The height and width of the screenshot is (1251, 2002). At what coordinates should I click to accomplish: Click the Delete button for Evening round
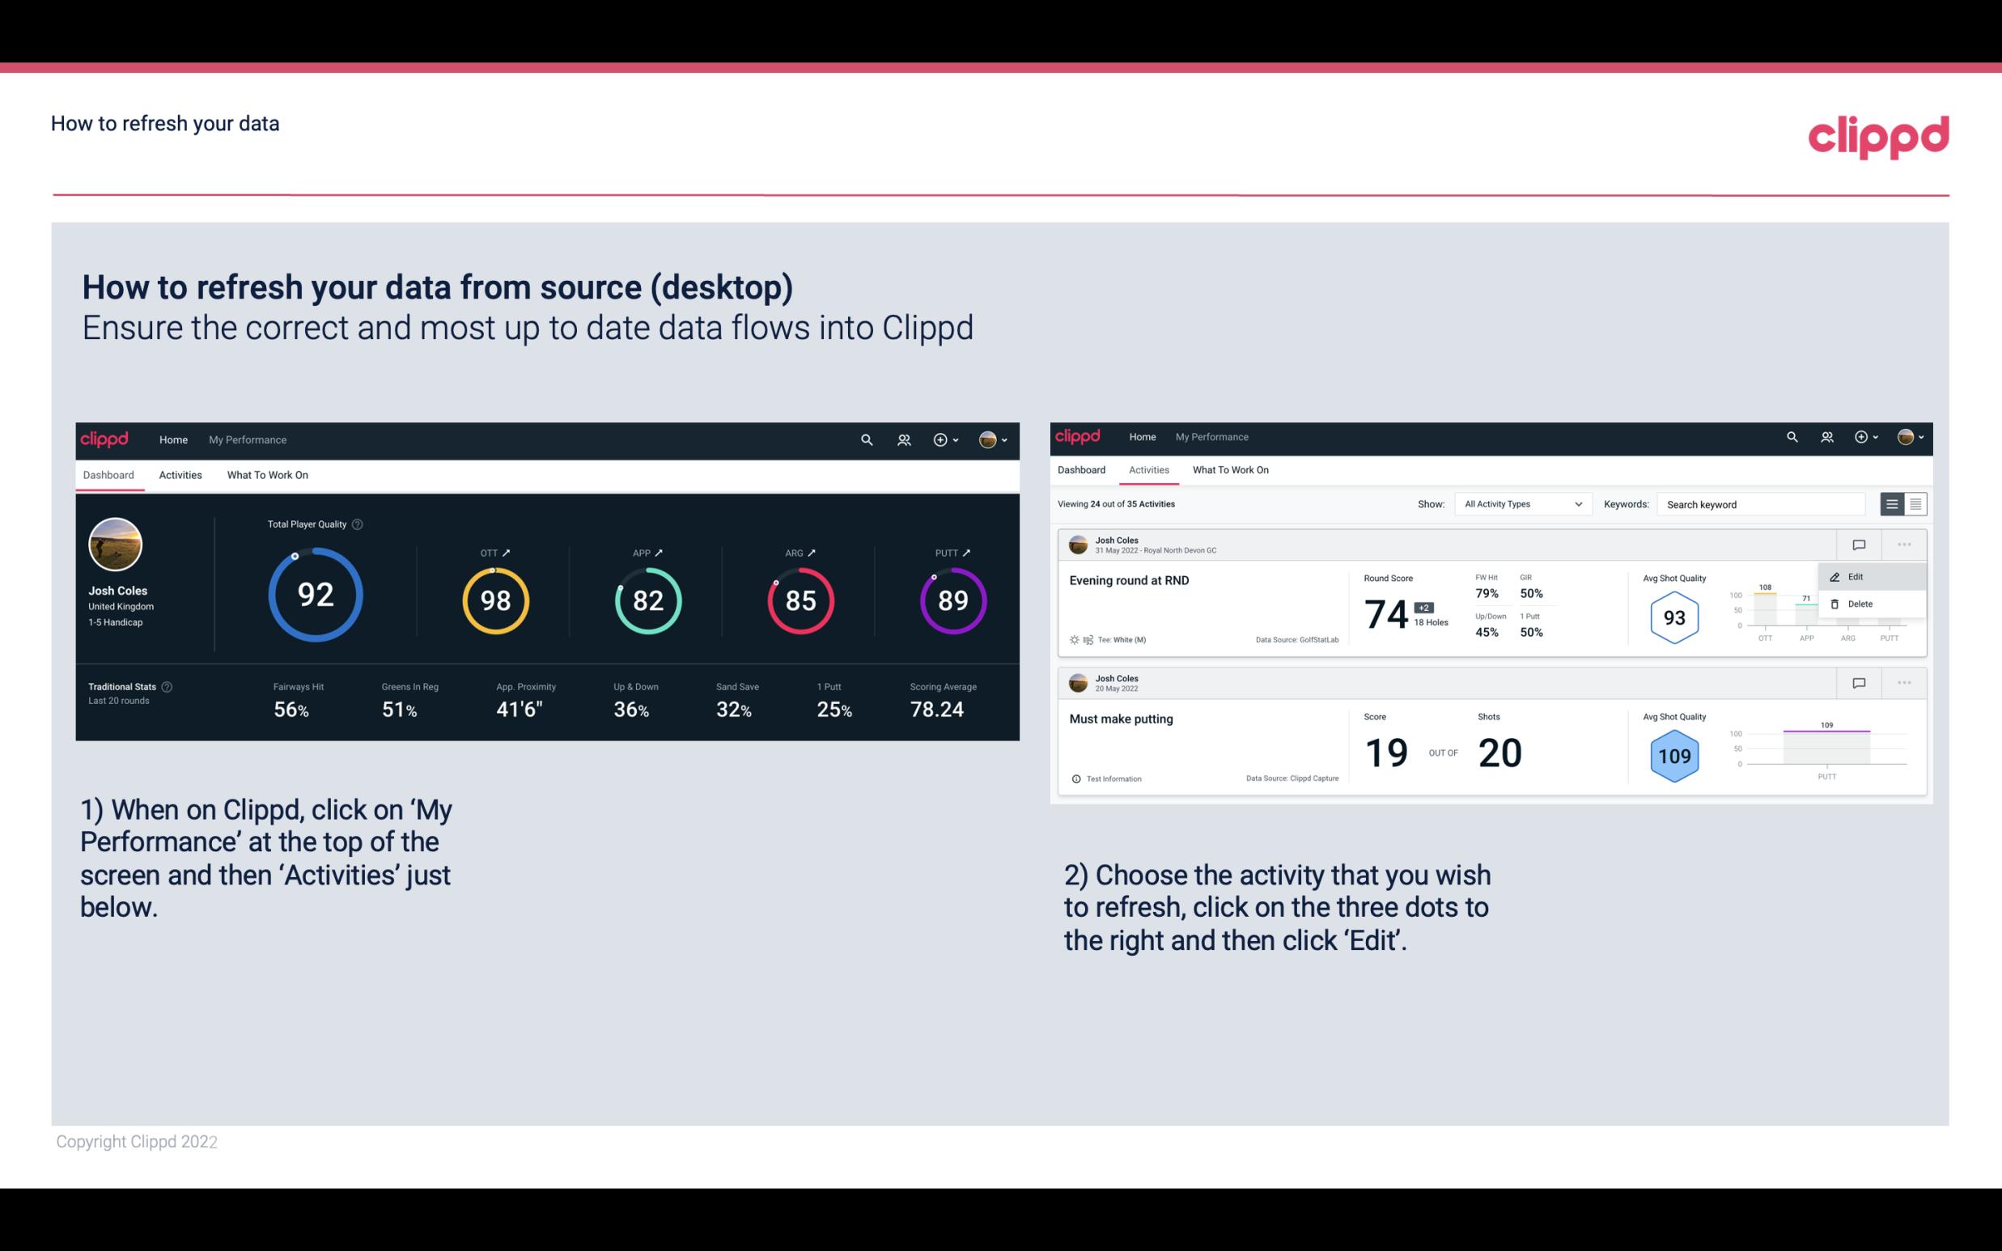(1860, 604)
